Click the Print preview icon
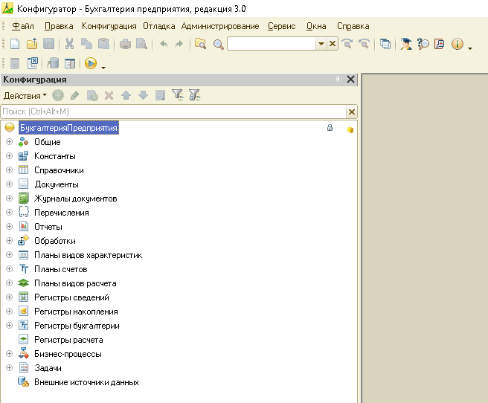Image resolution: width=488 pixels, height=403 pixels. coord(141,44)
